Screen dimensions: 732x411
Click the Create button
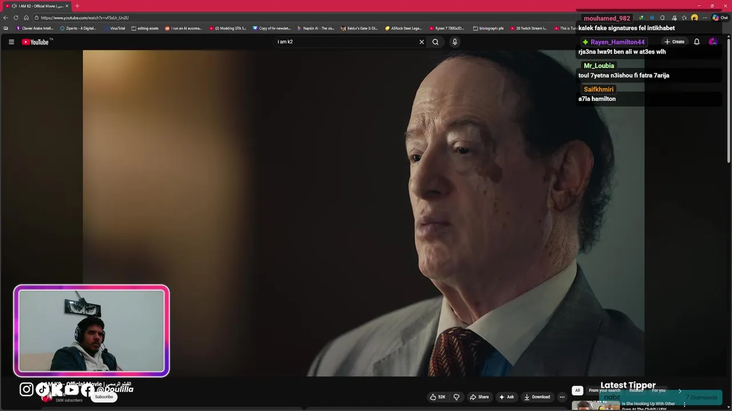tap(674, 42)
